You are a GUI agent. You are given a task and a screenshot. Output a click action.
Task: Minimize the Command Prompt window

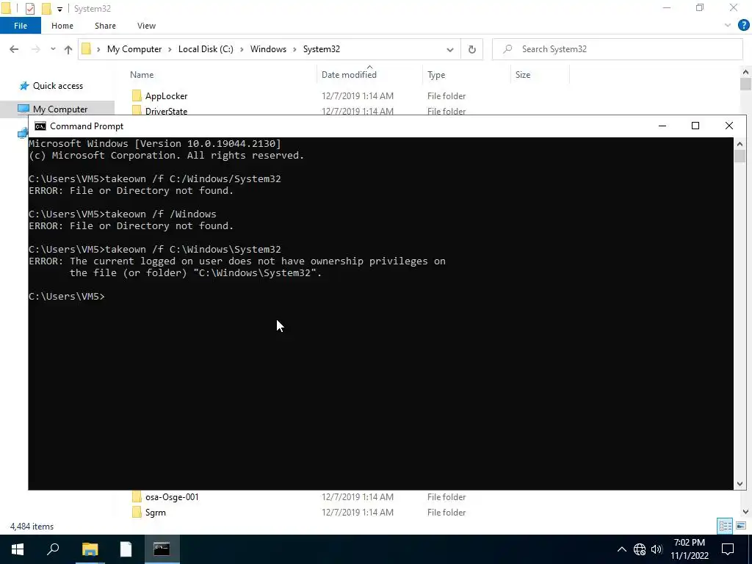click(662, 126)
